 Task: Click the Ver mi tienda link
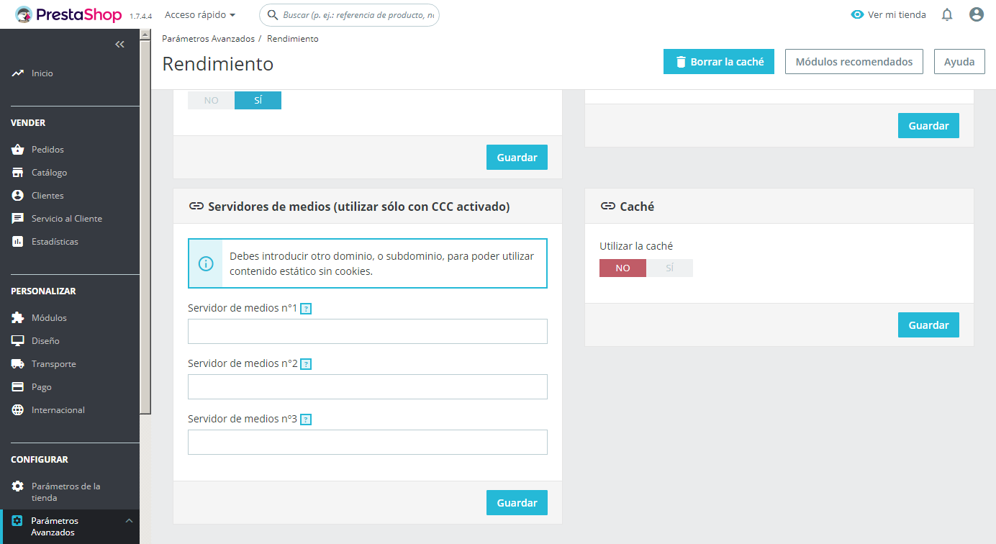pyautogui.click(x=889, y=14)
